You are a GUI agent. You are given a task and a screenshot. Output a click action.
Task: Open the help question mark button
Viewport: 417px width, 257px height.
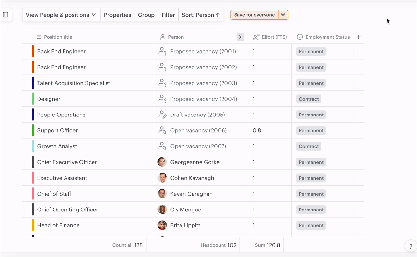[410, 247]
